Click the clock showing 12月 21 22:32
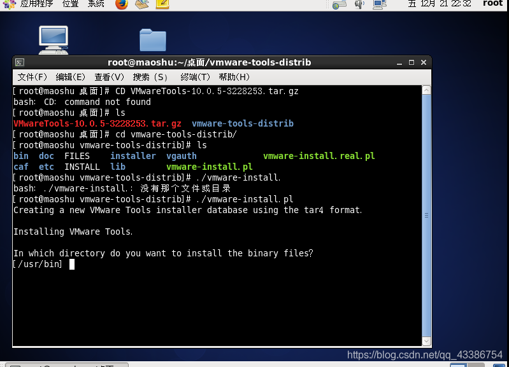The image size is (509, 367). (440, 4)
